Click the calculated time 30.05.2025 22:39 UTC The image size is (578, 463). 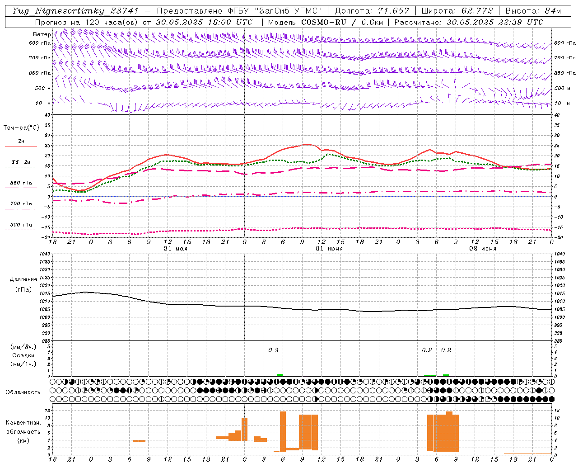495,22
